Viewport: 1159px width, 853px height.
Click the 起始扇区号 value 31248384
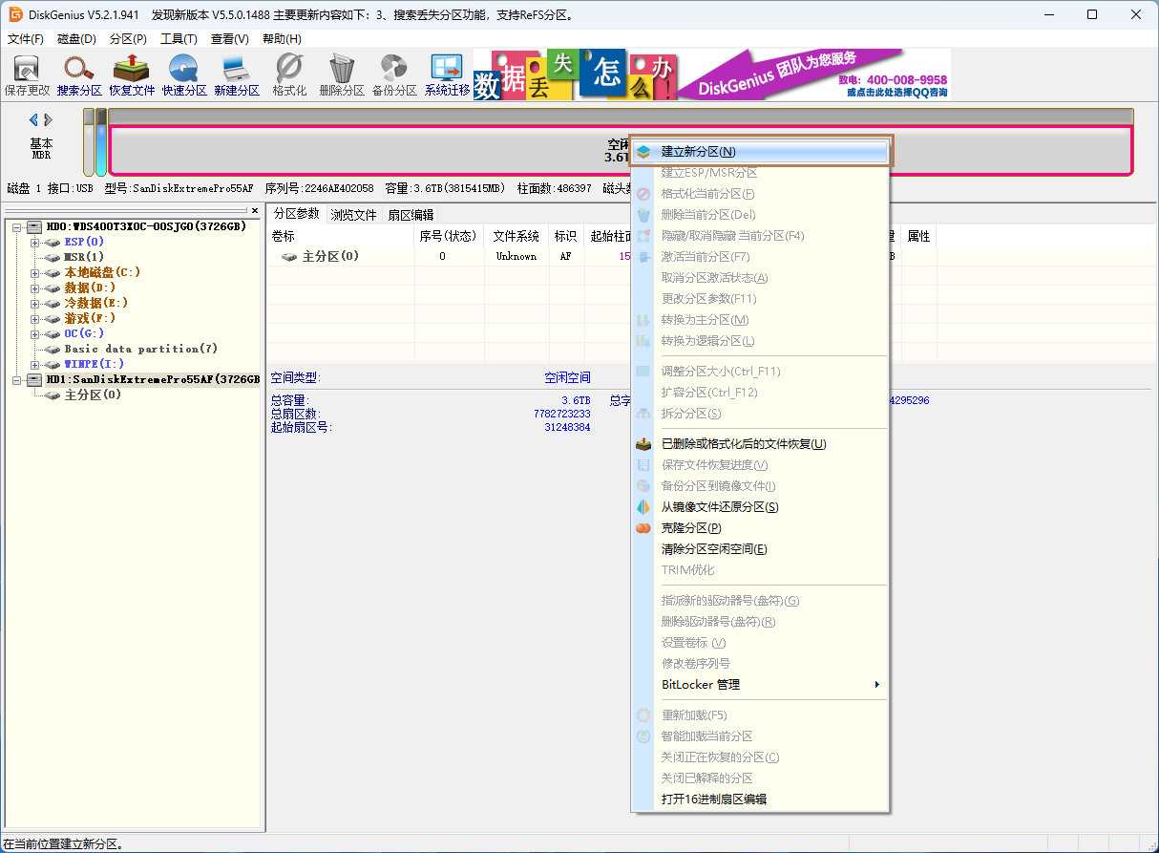[x=567, y=427]
